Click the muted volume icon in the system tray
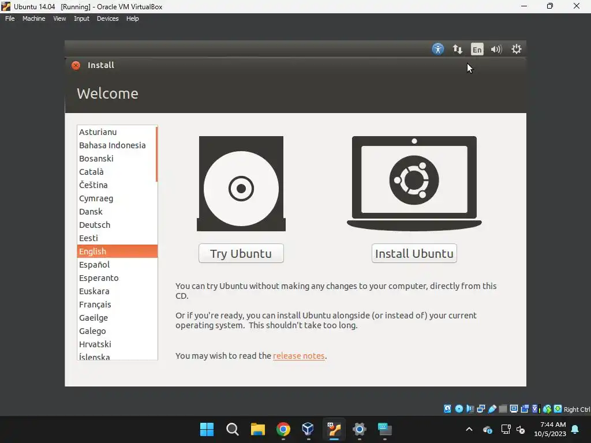This screenshot has height=443, width=591. tap(521, 429)
